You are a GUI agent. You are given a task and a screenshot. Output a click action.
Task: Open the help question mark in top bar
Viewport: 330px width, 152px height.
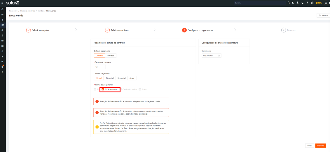point(307,3)
